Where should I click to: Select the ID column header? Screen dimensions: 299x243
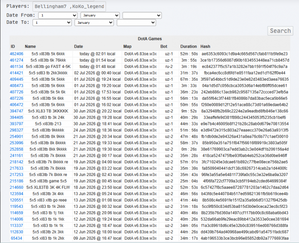coord(13,47)
